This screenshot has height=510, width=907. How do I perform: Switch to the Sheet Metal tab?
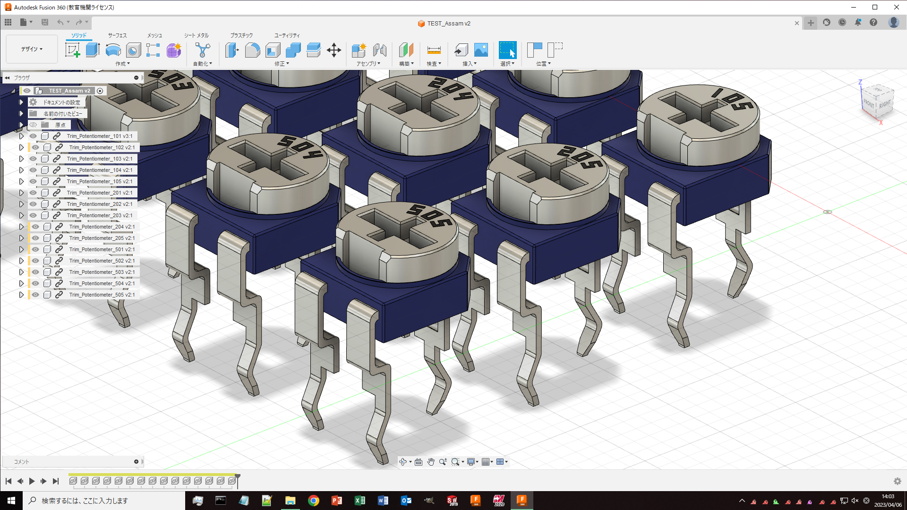(x=196, y=35)
